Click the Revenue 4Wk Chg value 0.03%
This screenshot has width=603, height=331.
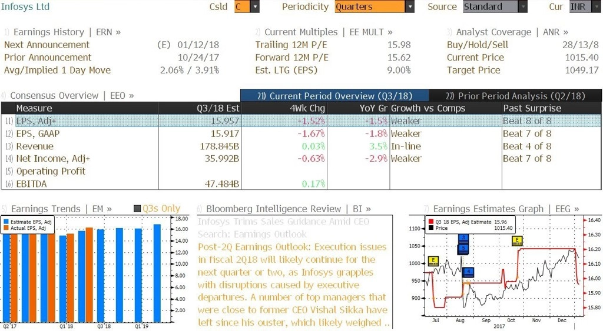(x=313, y=146)
